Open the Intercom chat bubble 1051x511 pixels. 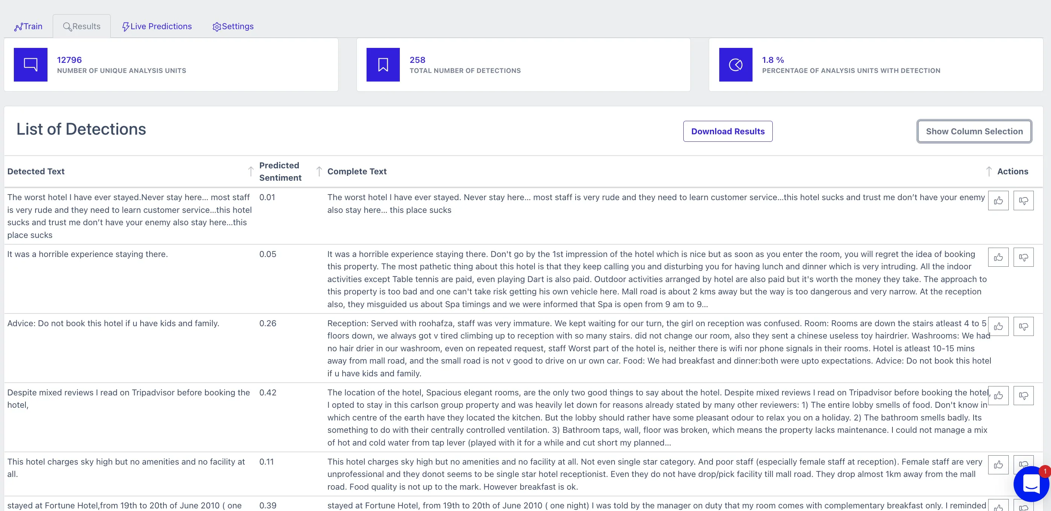[1031, 484]
